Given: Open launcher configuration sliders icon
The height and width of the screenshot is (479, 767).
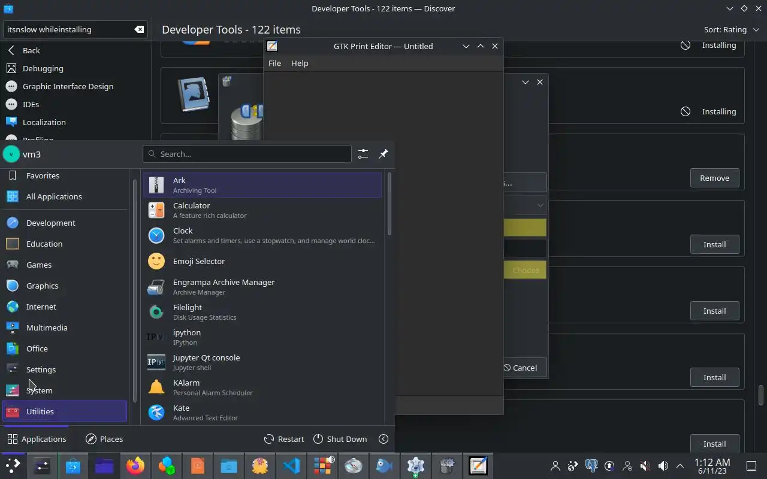Looking at the screenshot, I should [x=363, y=154].
